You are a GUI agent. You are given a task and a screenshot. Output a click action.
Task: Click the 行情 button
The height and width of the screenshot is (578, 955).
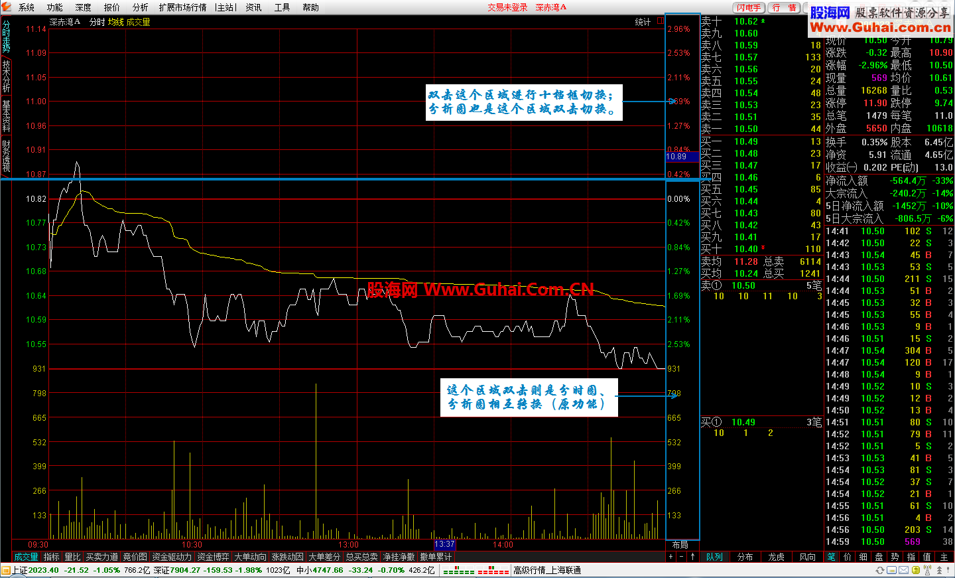[x=785, y=7]
